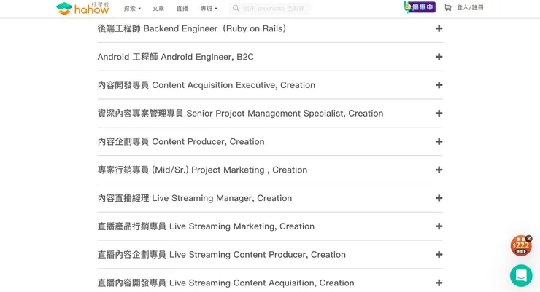Select title Live Streaming Manager, Creation

195,198
